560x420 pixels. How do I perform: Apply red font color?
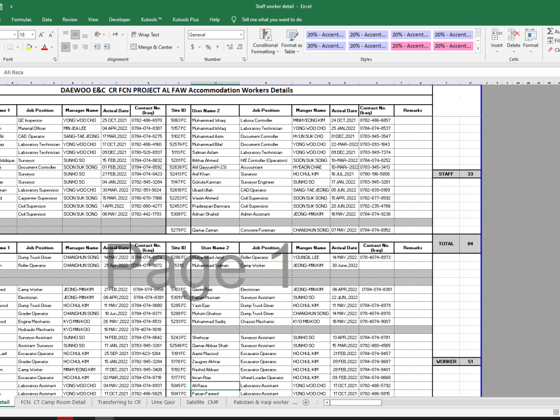pos(45,47)
